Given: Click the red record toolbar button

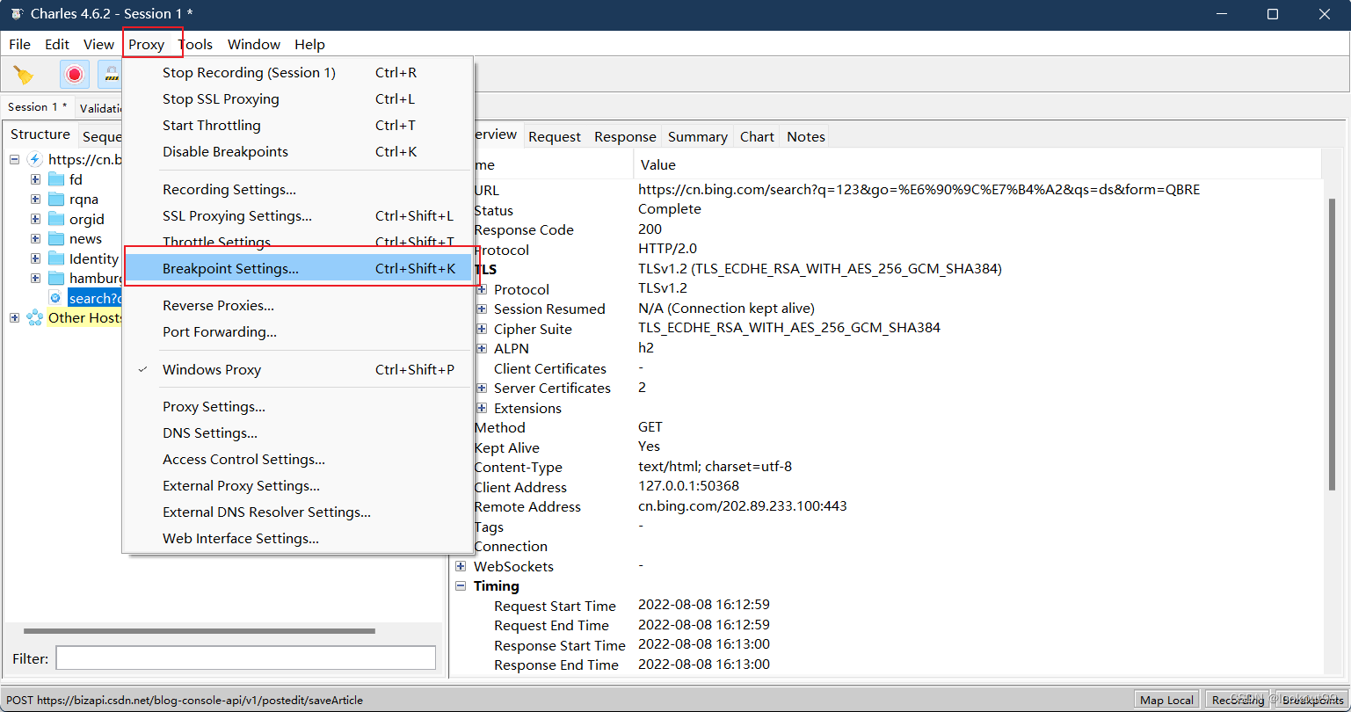Looking at the screenshot, I should coord(75,75).
